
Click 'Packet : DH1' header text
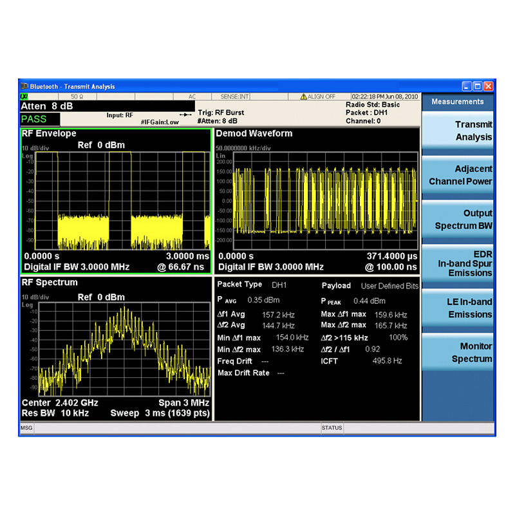coord(366,112)
